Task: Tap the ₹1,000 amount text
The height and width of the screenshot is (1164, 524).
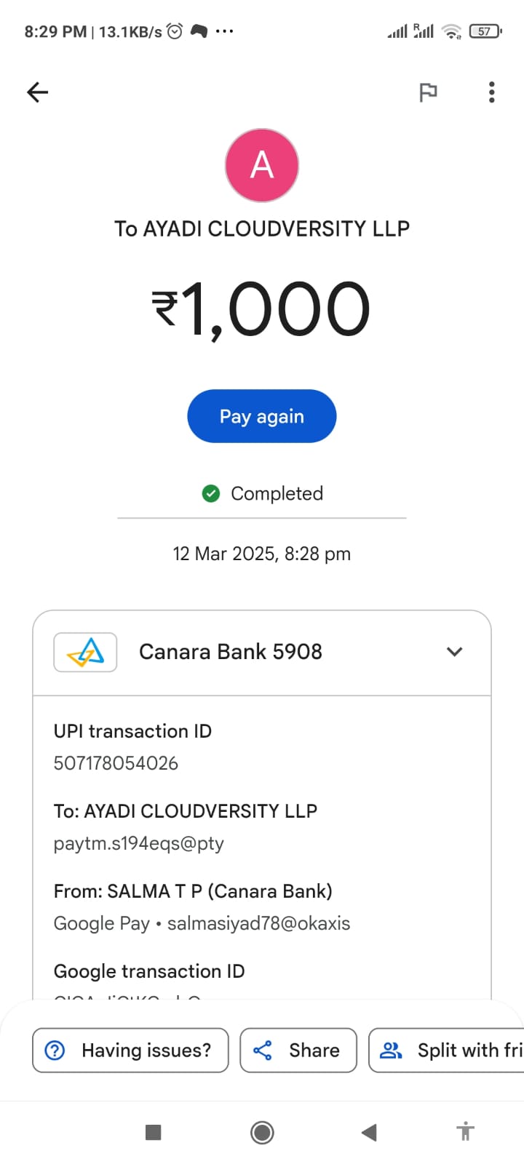Action: coord(262,309)
